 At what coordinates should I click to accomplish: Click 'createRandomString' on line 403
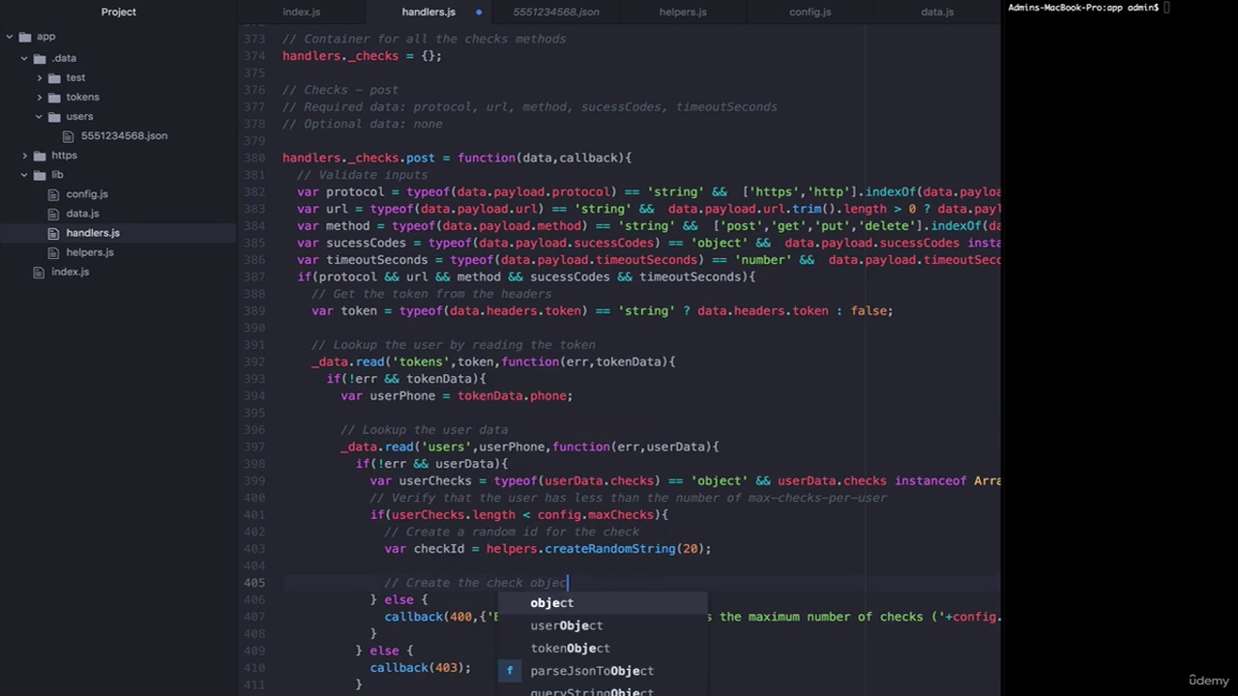[x=609, y=549]
